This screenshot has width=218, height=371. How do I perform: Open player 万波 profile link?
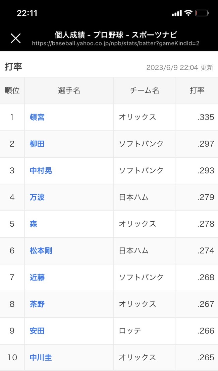(37, 197)
